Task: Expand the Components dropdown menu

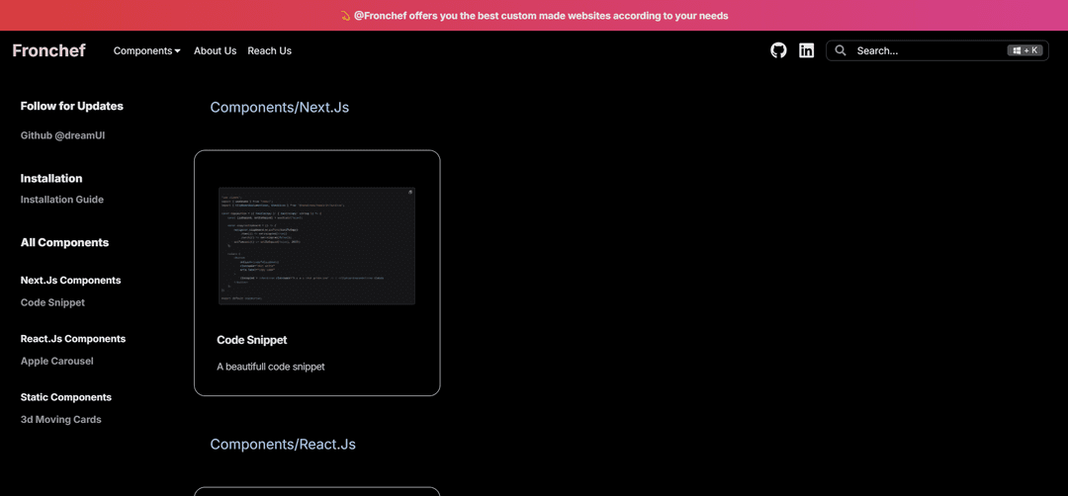Action: coord(147,50)
